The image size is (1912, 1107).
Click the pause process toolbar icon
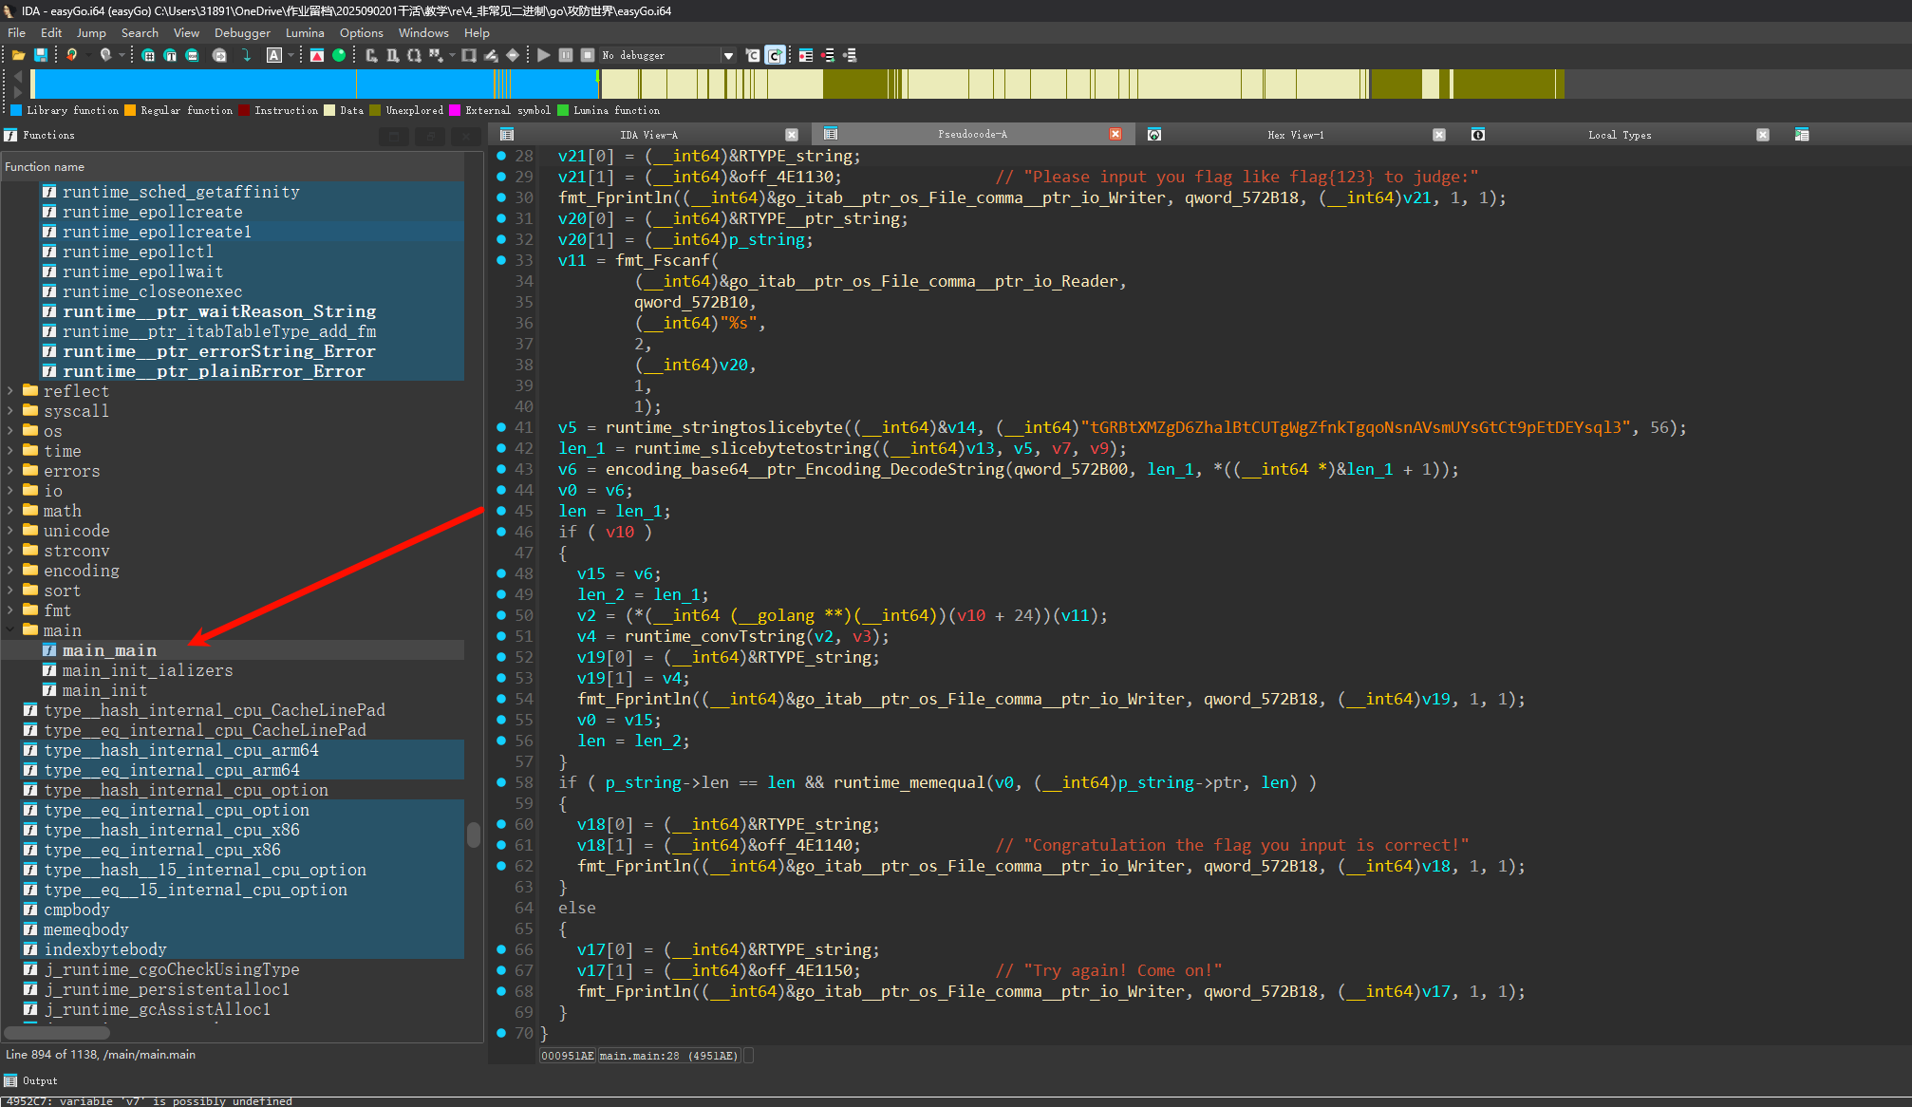click(x=566, y=55)
